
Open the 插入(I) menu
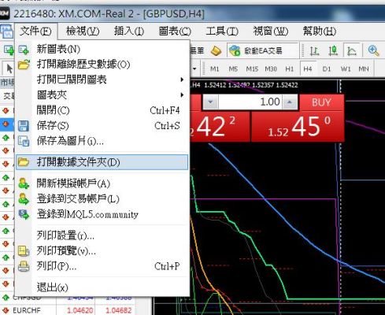129,31
